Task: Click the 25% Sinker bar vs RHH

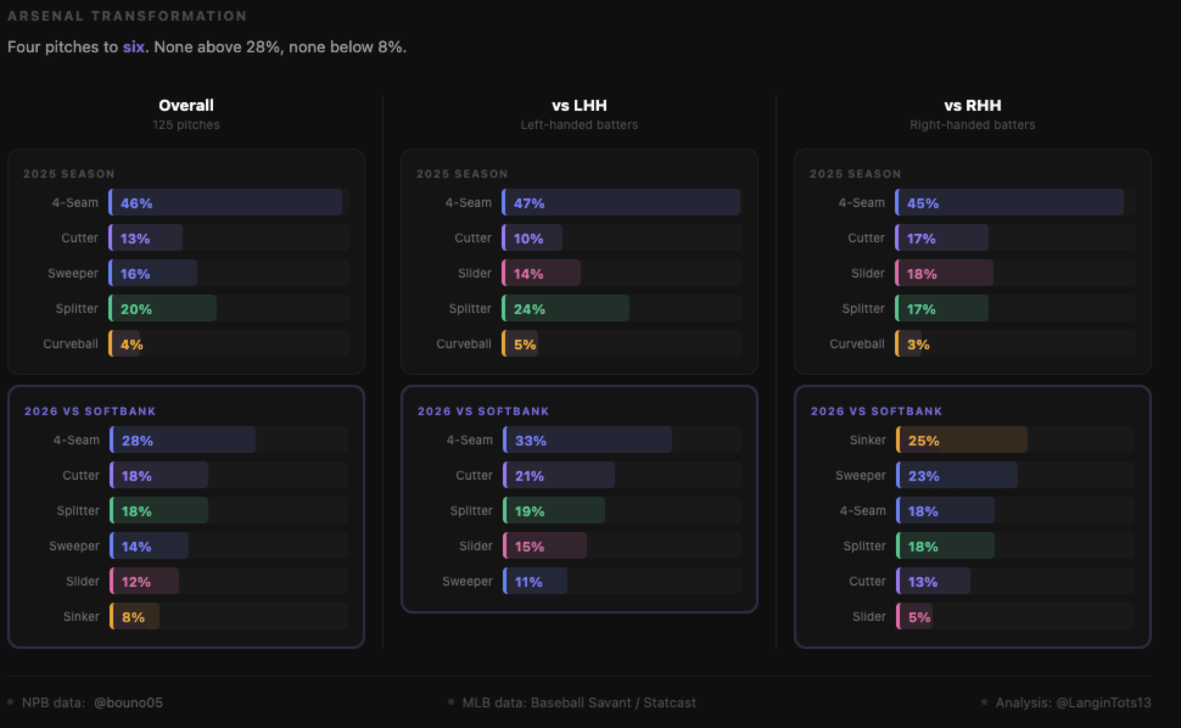Action: point(961,440)
